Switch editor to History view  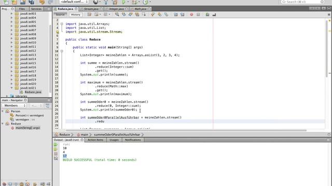(76, 14)
